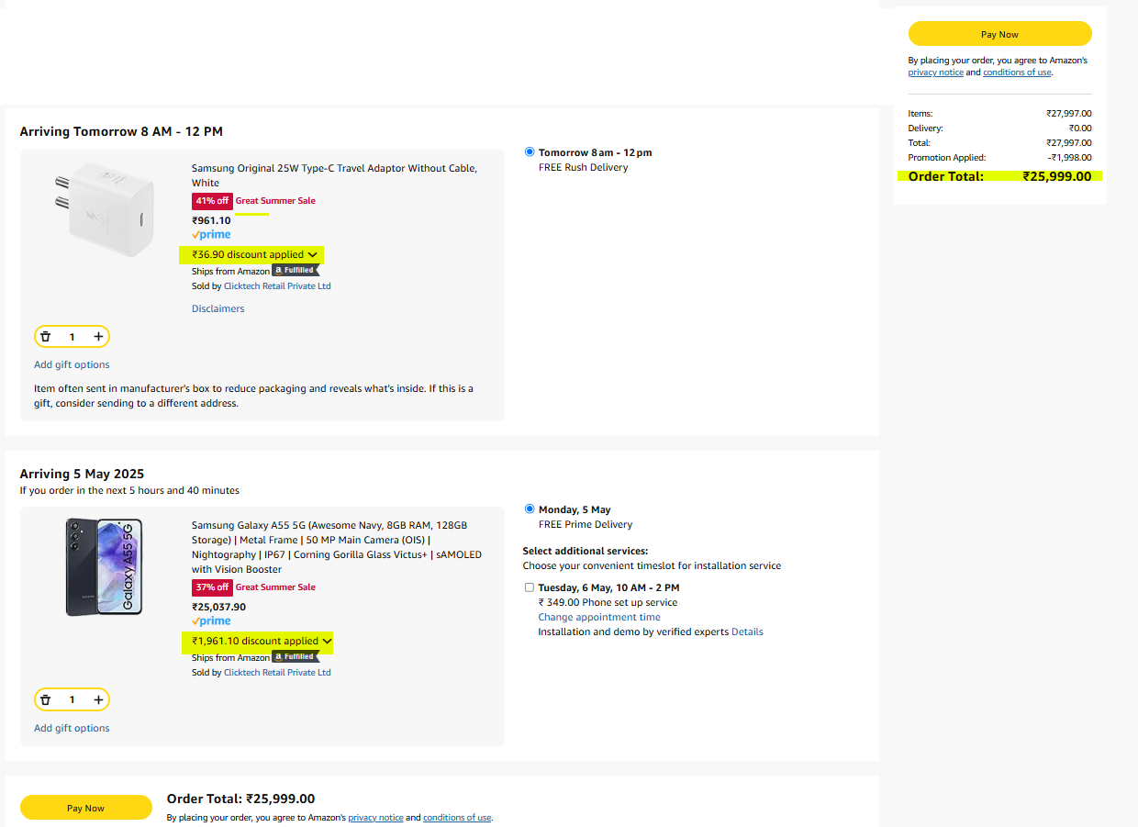The image size is (1138, 827).
Task: Open the conditions of use link beside the bottom Order Total
Action: click(x=457, y=818)
